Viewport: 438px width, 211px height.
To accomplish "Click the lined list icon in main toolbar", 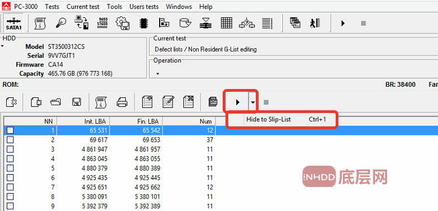I will coord(267,24).
